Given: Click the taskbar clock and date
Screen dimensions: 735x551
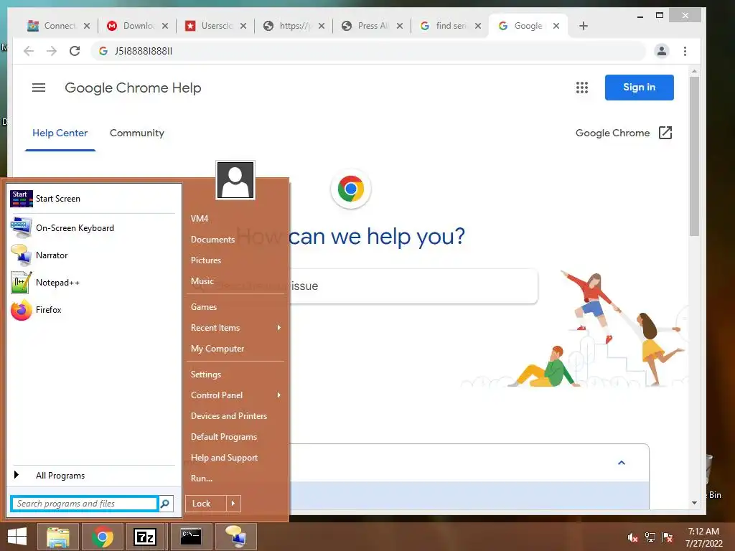Looking at the screenshot, I should coord(703,537).
